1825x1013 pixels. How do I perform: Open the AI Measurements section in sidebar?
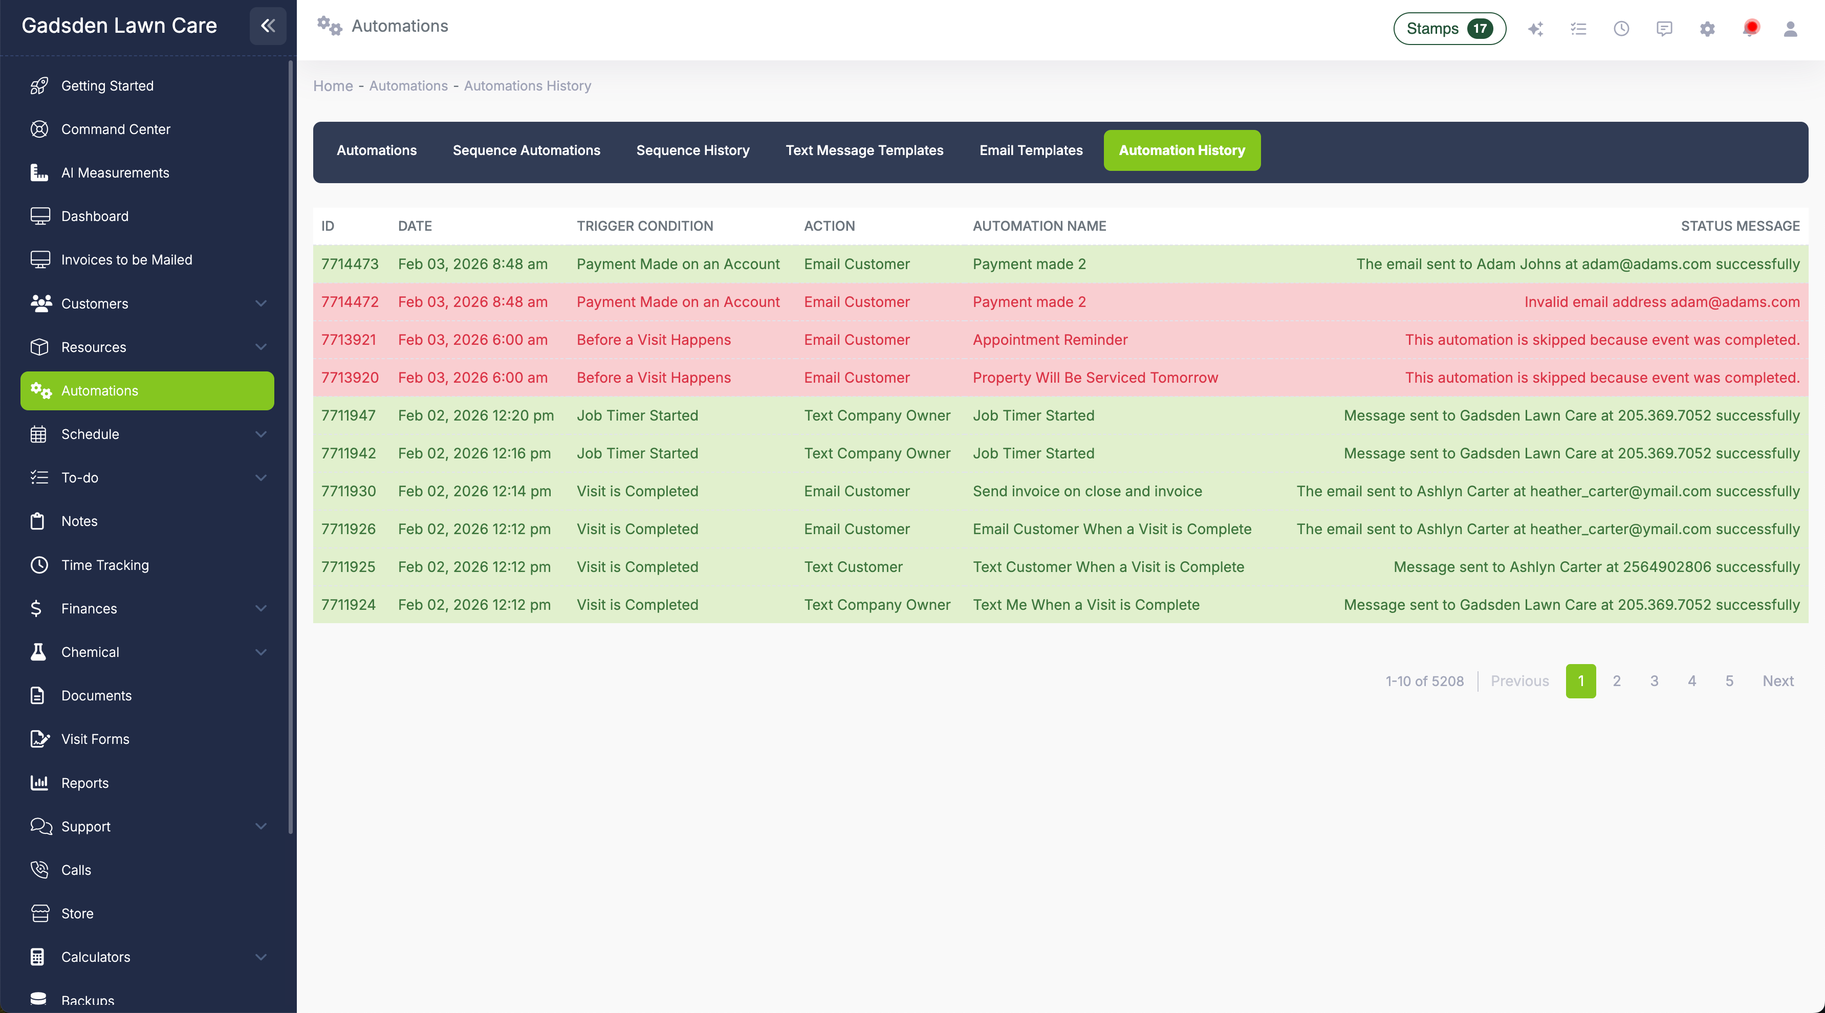(115, 172)
